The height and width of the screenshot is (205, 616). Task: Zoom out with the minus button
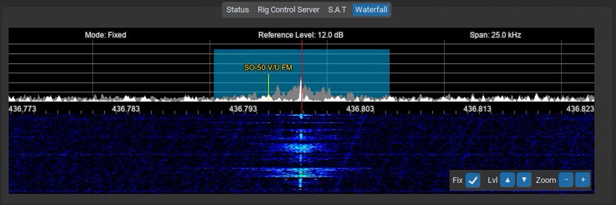(566, 180)
